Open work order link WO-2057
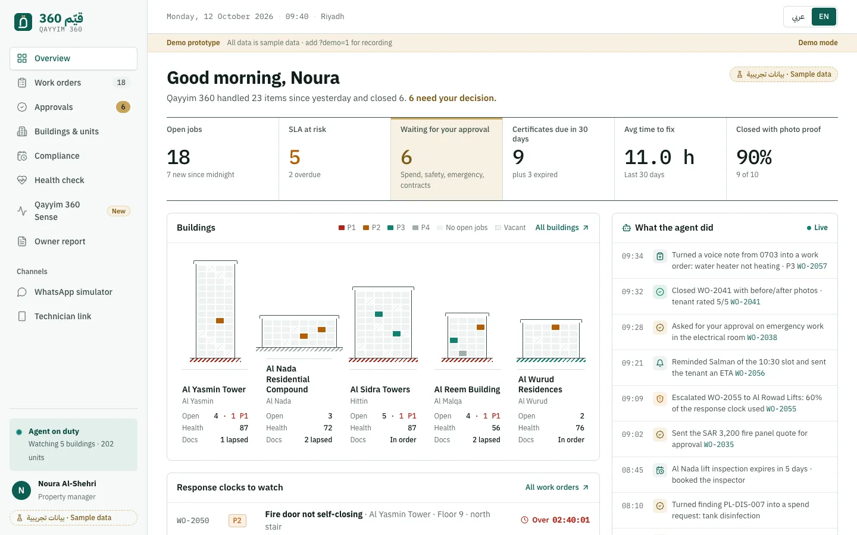This screenshot has height=535, width=857. click(x=812, y=266)
